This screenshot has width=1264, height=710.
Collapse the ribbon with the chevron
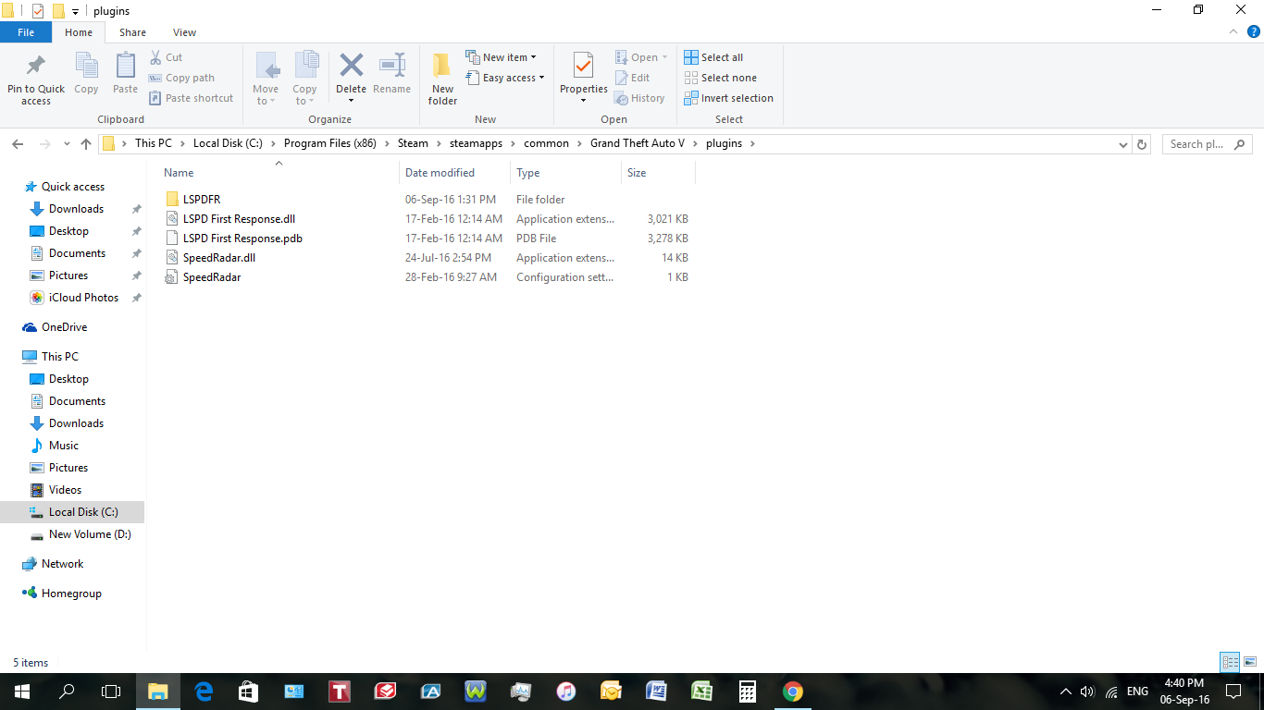[1233, 32]
